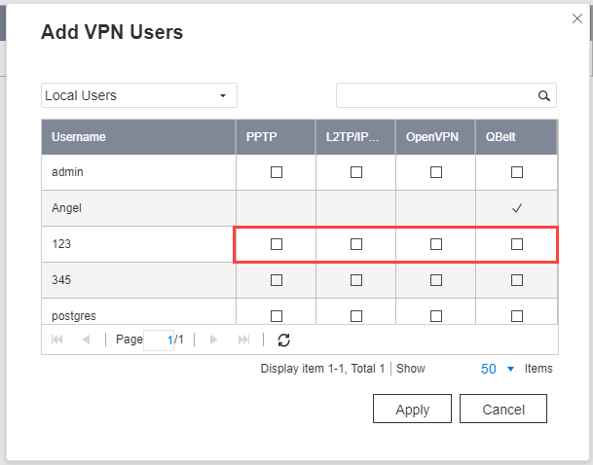Screen dimensions: 593x465
Task: Jump to the last page
Action: 244,340
